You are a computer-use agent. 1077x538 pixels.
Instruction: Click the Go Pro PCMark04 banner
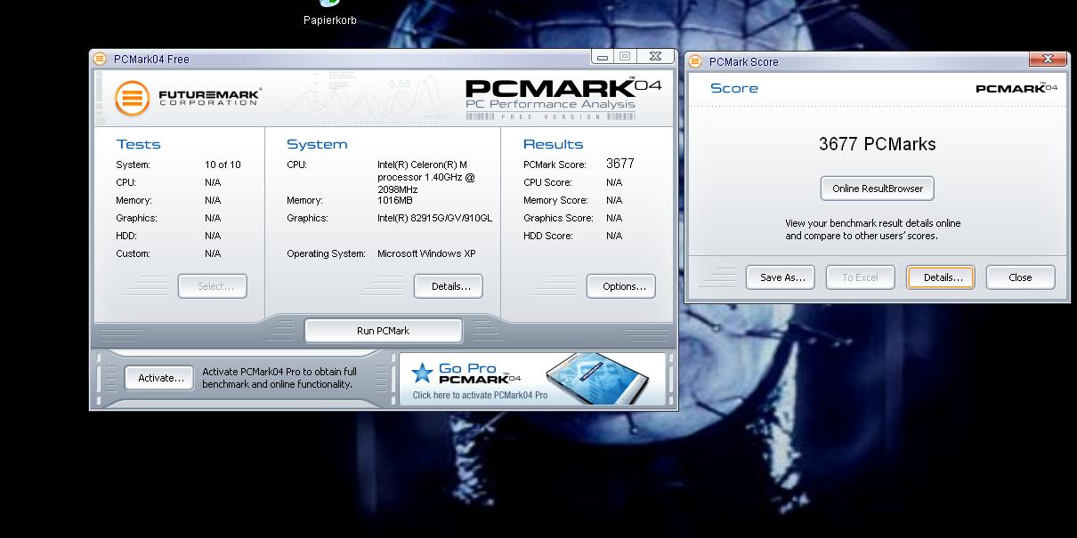click(532, 378)
